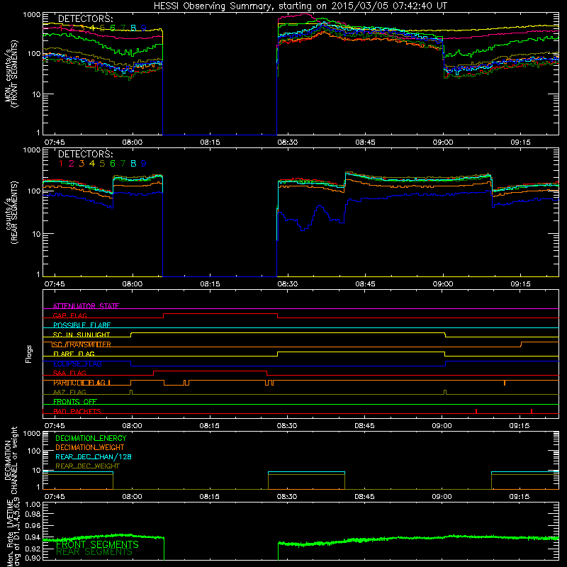The image size is (567, 567).
Task: Select detector 6 in rear segments legend
Action: point(113,164)
